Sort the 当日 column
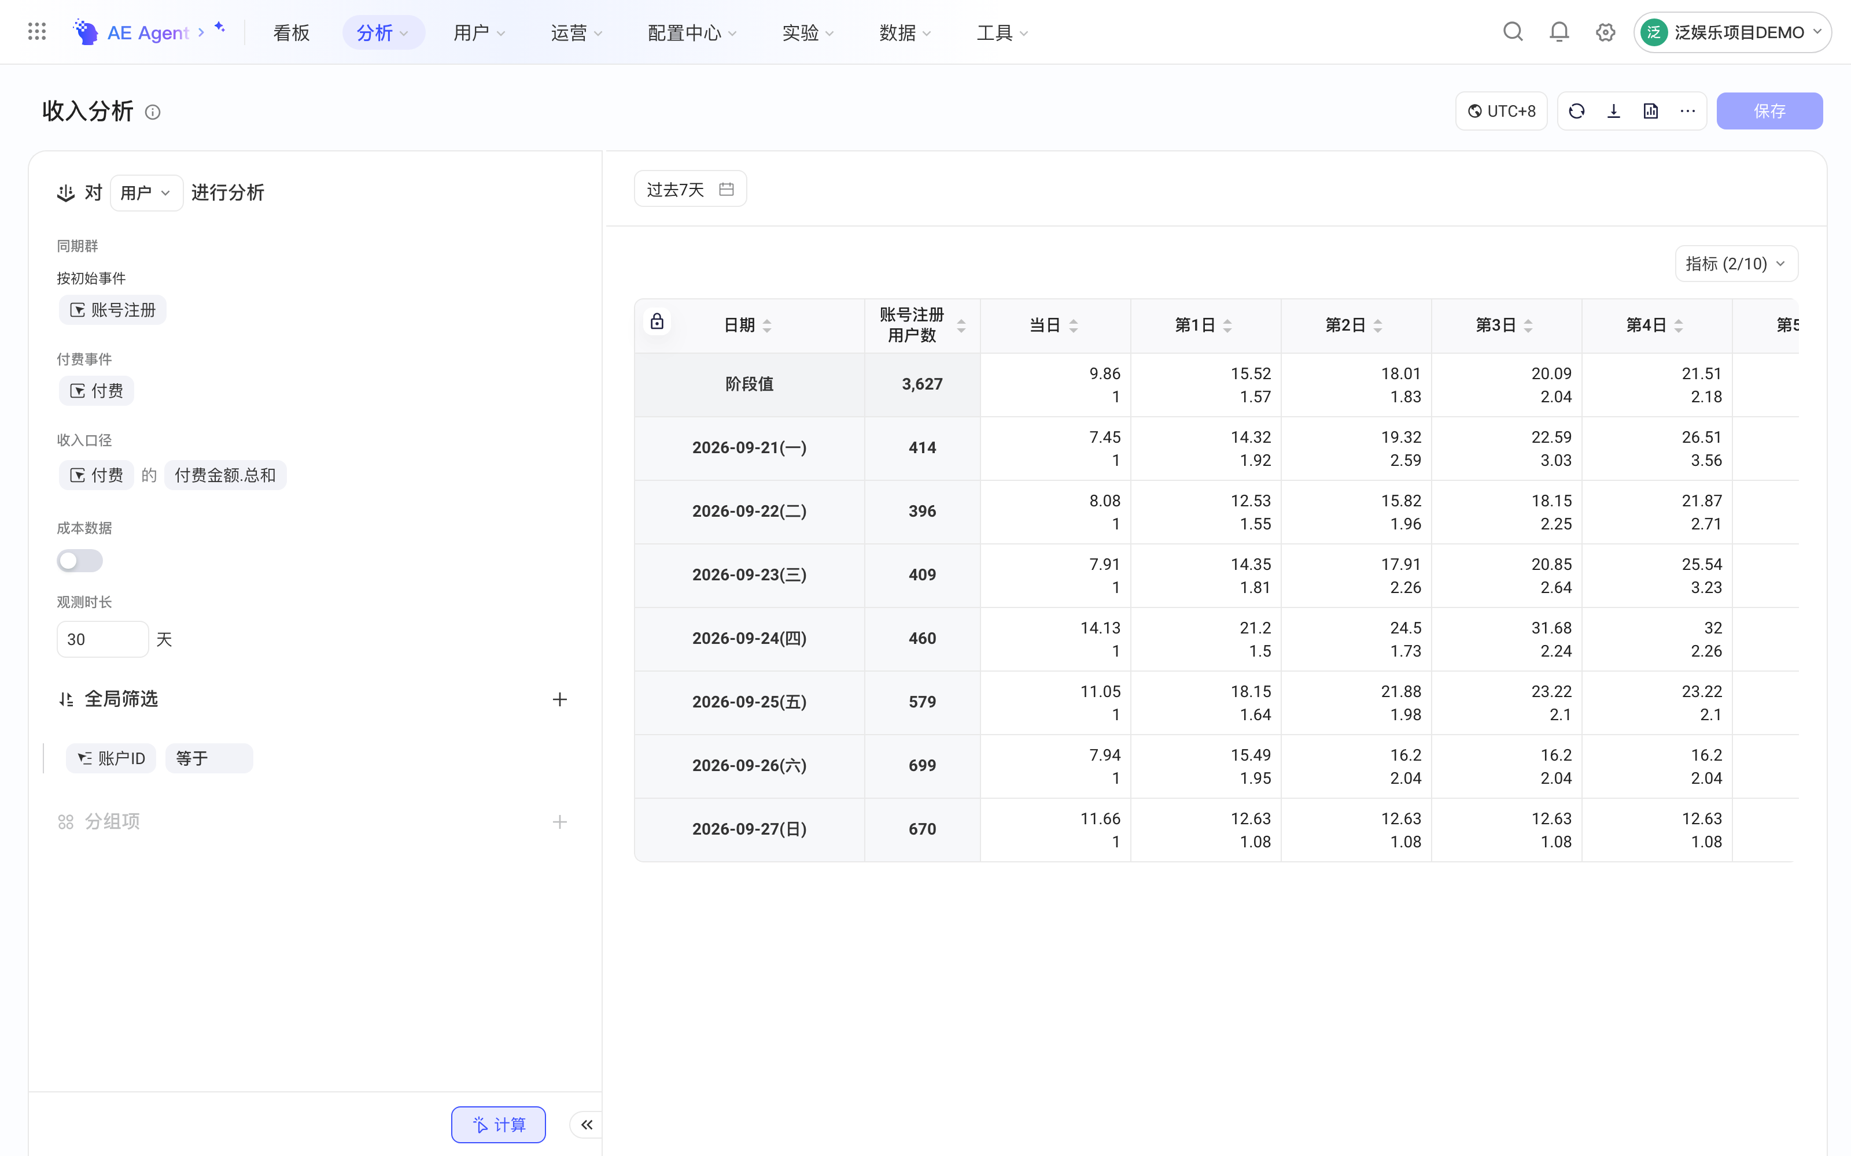 point(1074,325)
